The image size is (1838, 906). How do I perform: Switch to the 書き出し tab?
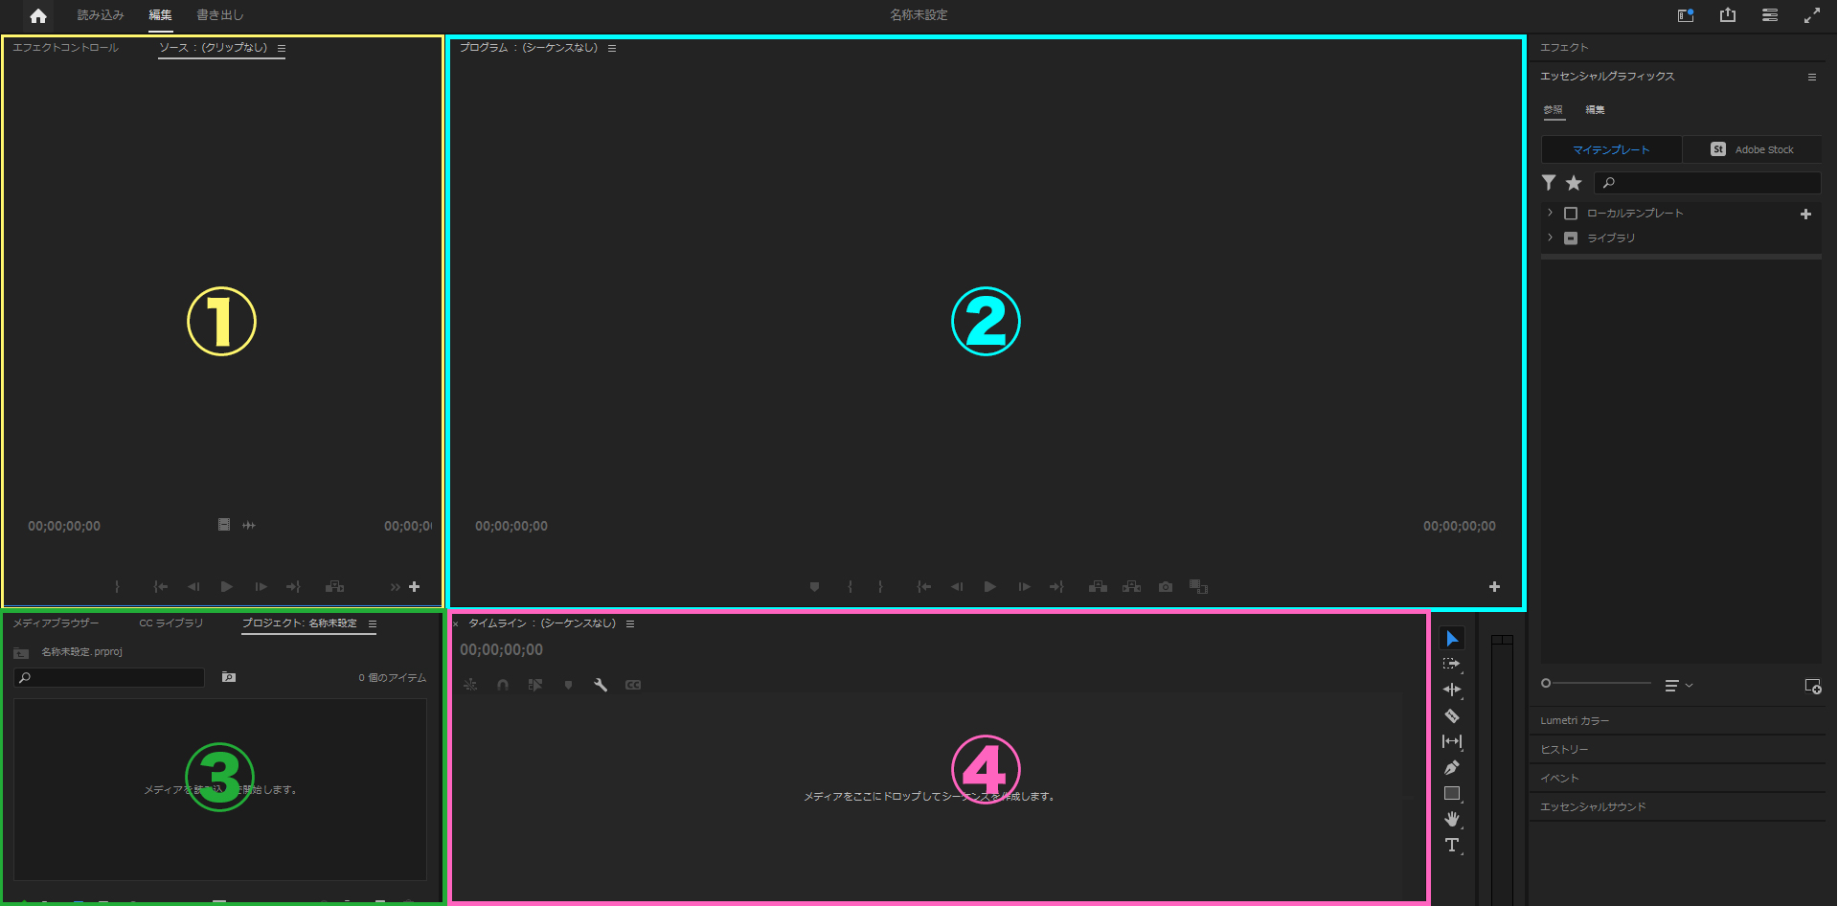coord(219,14)
